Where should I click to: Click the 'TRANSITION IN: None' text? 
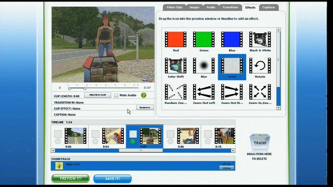coord(69,103)
